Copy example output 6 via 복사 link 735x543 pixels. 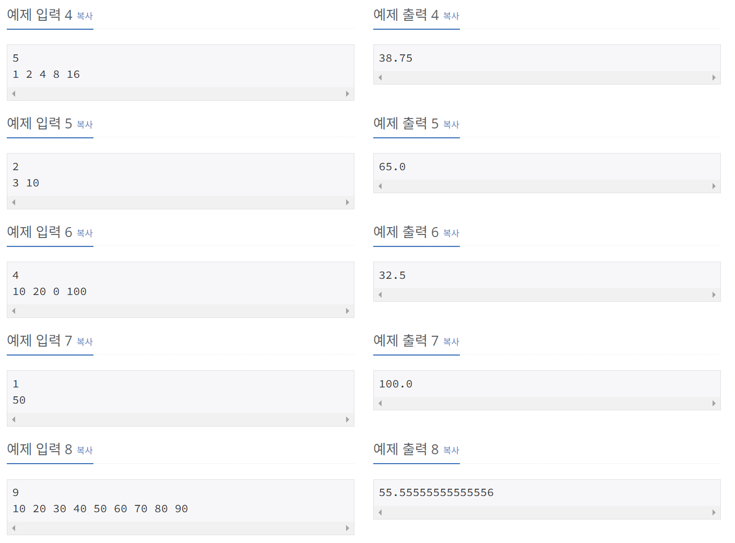[451, 233]
